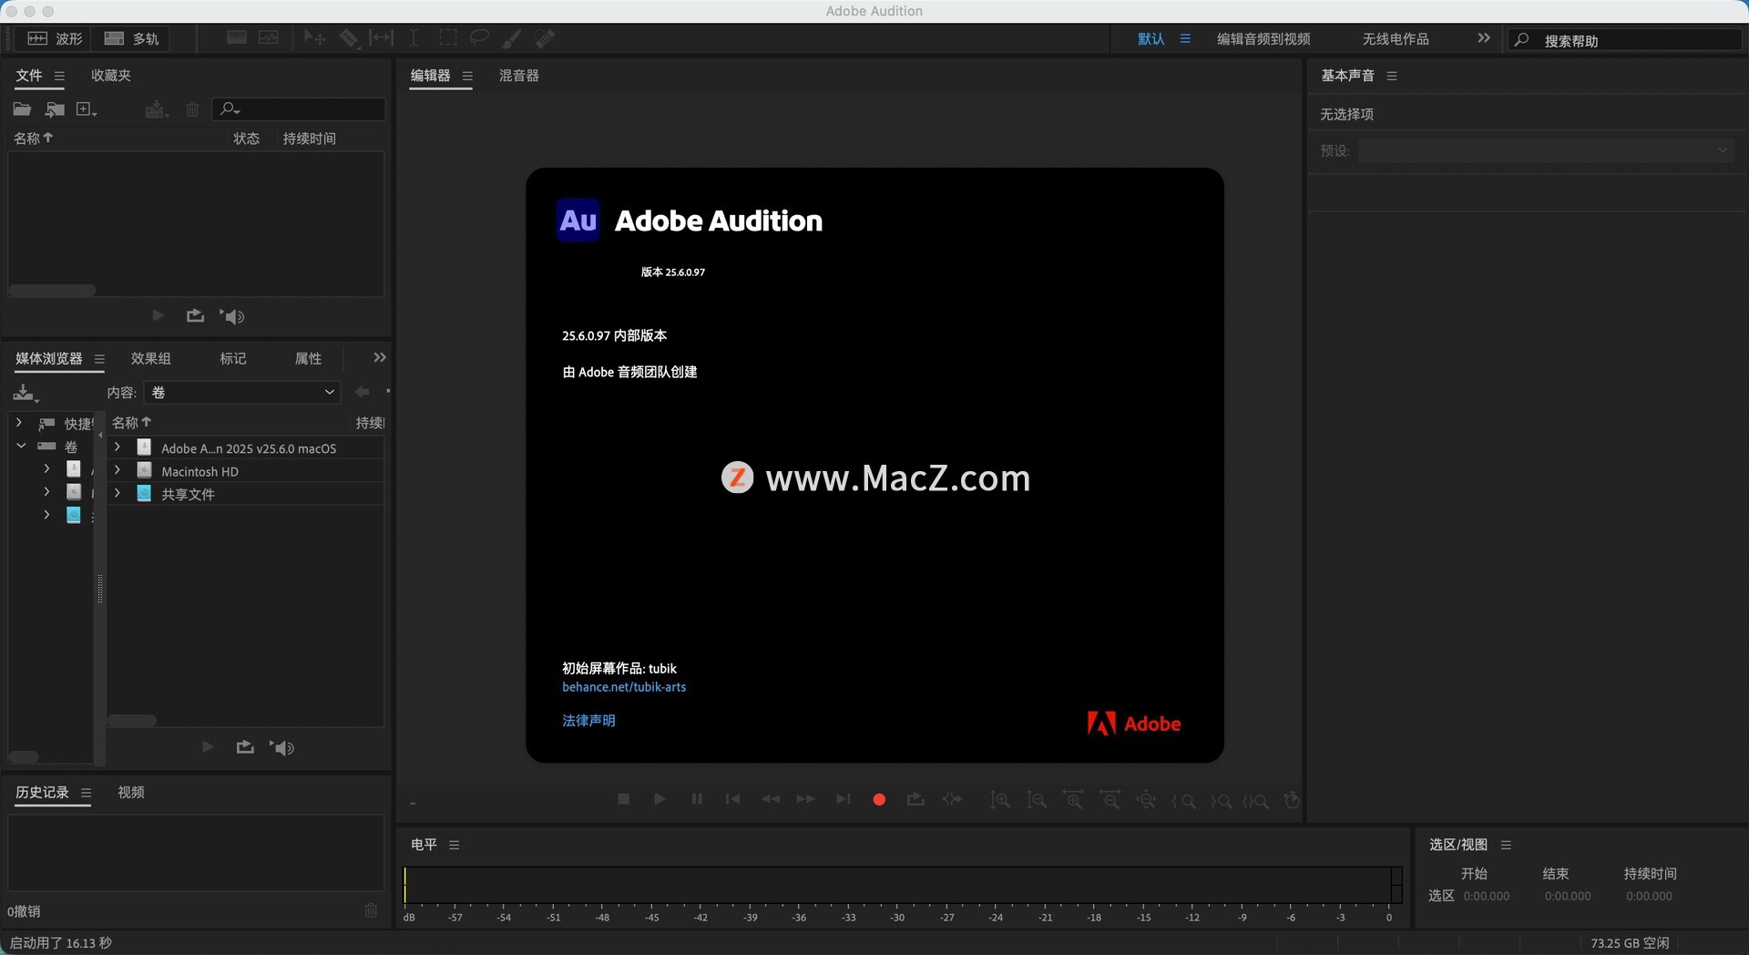
Task: Click the 法律声明 link
Action: click(588, 721)
